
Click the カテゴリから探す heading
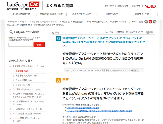pos(21,61)
